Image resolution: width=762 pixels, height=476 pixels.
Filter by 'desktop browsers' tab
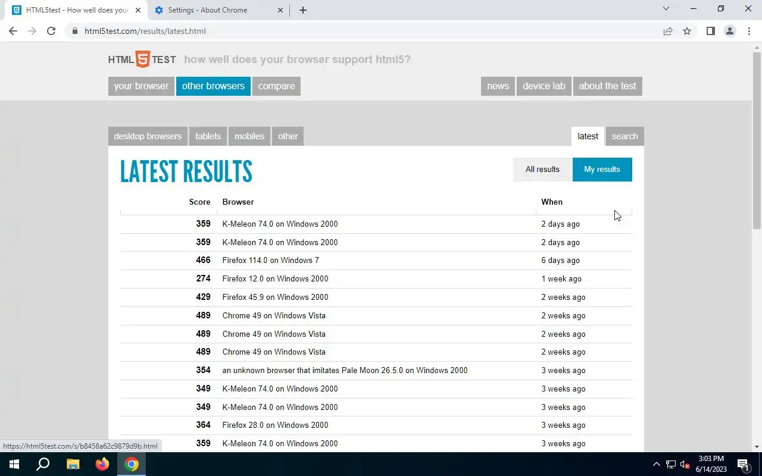point(148,136)
